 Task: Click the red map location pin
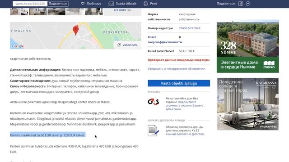(x=75, y=30)
